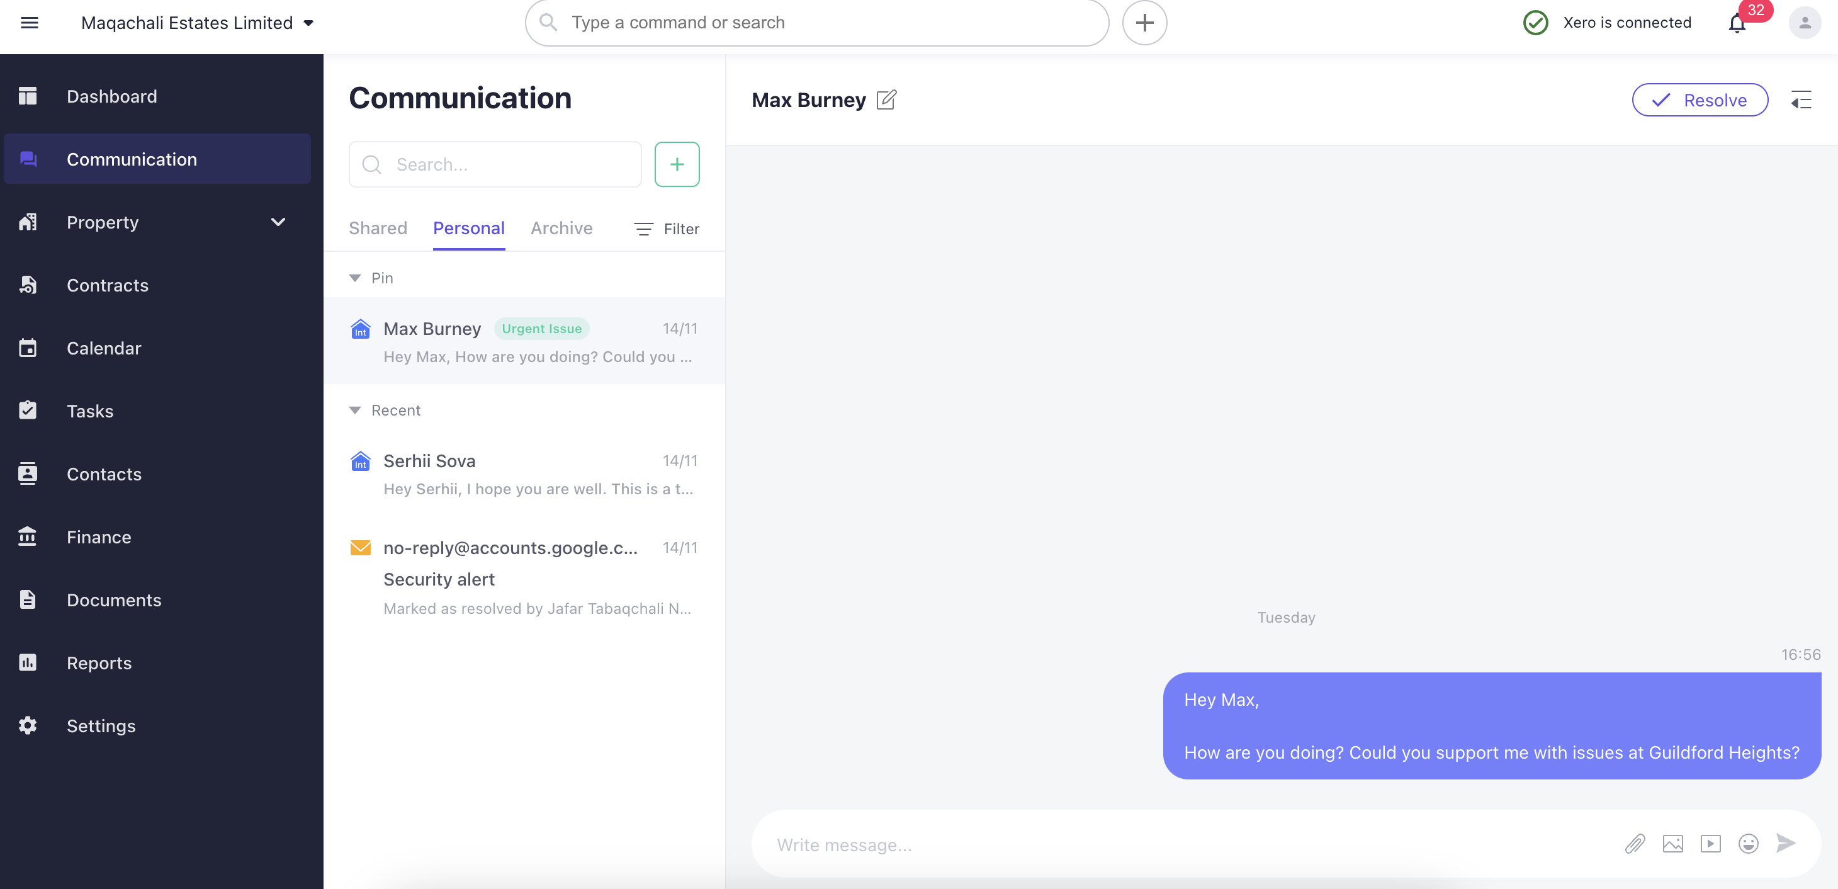This screenshot has width=1838, height=889.
Task: Click the Communication search box
Action: pos(495,164)
